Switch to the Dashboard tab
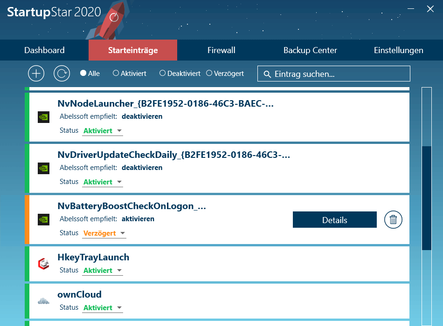Screen dimensions: 443x326 (x=44, y=50)
